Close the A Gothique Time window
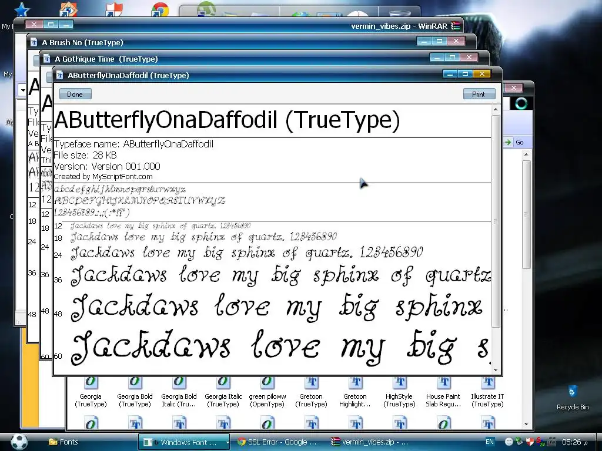Screen dimensions: 602x451 pos(469,57)
